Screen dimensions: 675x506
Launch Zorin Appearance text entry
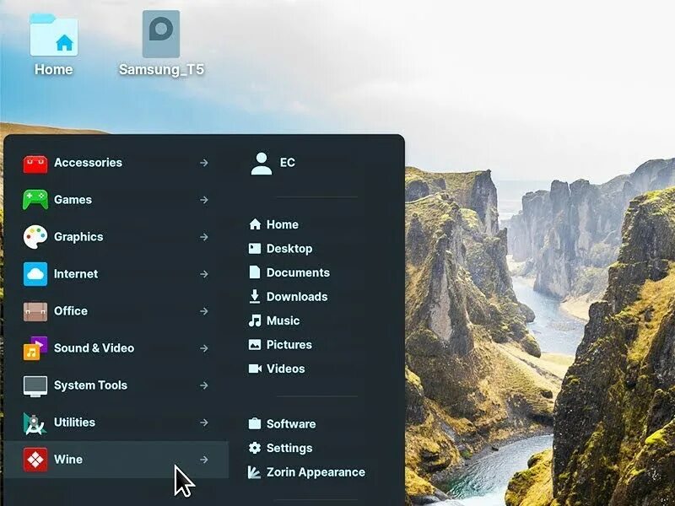316,472
